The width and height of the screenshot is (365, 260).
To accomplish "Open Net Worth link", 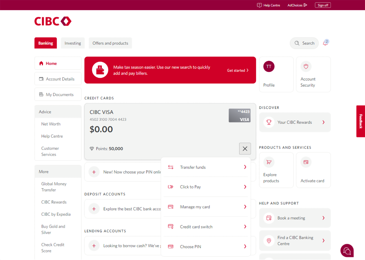I will point(51,124).
